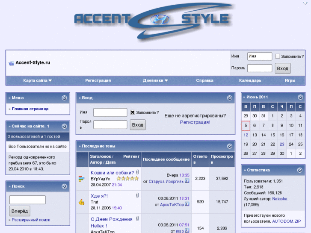Click the header Пароль input field

tap(260, 68)
